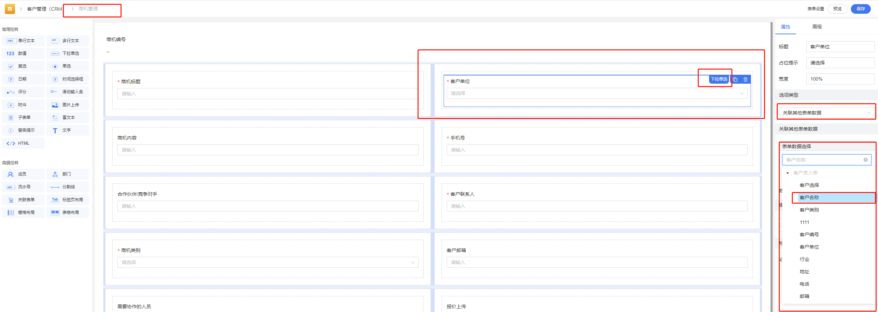Image resolution: width=878 pixels, height=312 pixels.
Task: Pick the 数值 numeric control
Action: (x=23, y=53)
